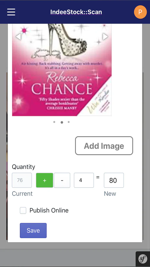Save the stock changes
The width and height of the screenshot is (150, 267).
33,231
